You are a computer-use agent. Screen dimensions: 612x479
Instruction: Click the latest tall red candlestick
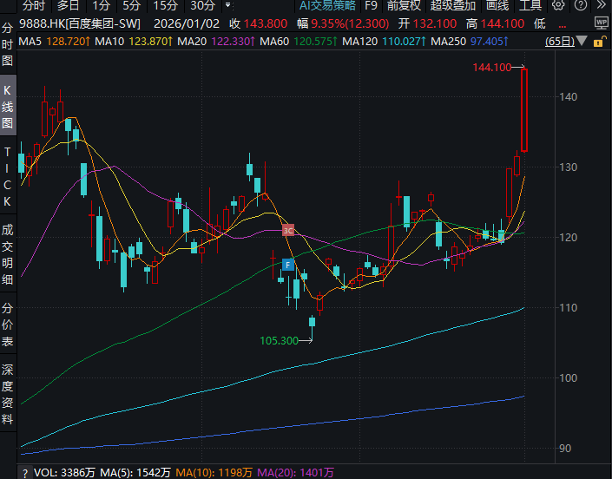pyautogui.click(x=524, y=109)
